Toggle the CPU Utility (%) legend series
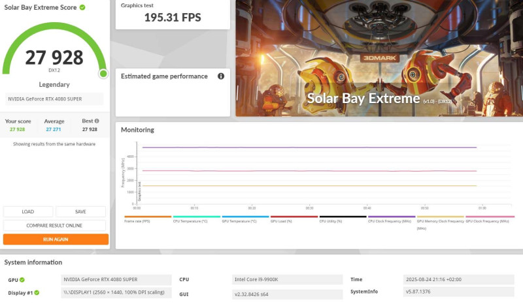 (343, 219)
